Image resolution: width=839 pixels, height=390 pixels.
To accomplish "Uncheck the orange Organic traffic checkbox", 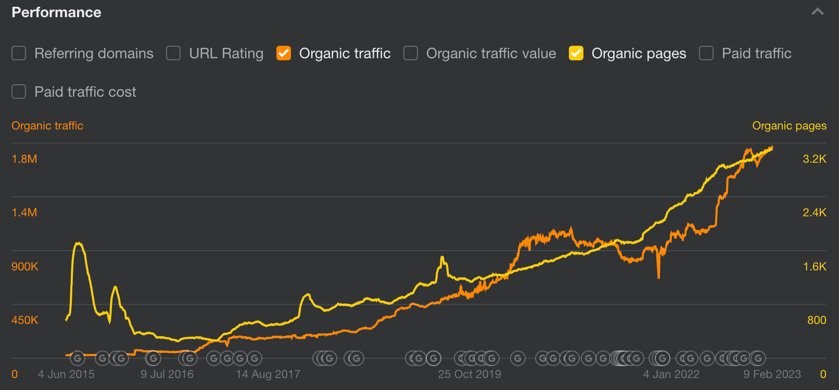I will point(284,54).
